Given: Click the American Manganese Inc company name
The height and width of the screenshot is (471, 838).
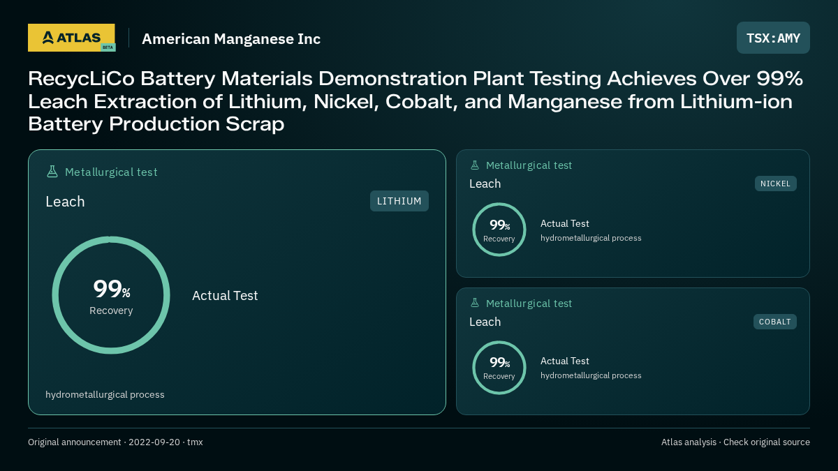Looking at the screenshot, I should tap(231, 38).
